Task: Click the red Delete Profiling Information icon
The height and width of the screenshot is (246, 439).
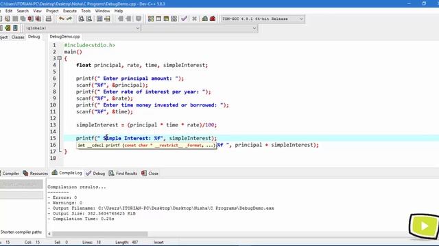Action: (x=213, y=18)
